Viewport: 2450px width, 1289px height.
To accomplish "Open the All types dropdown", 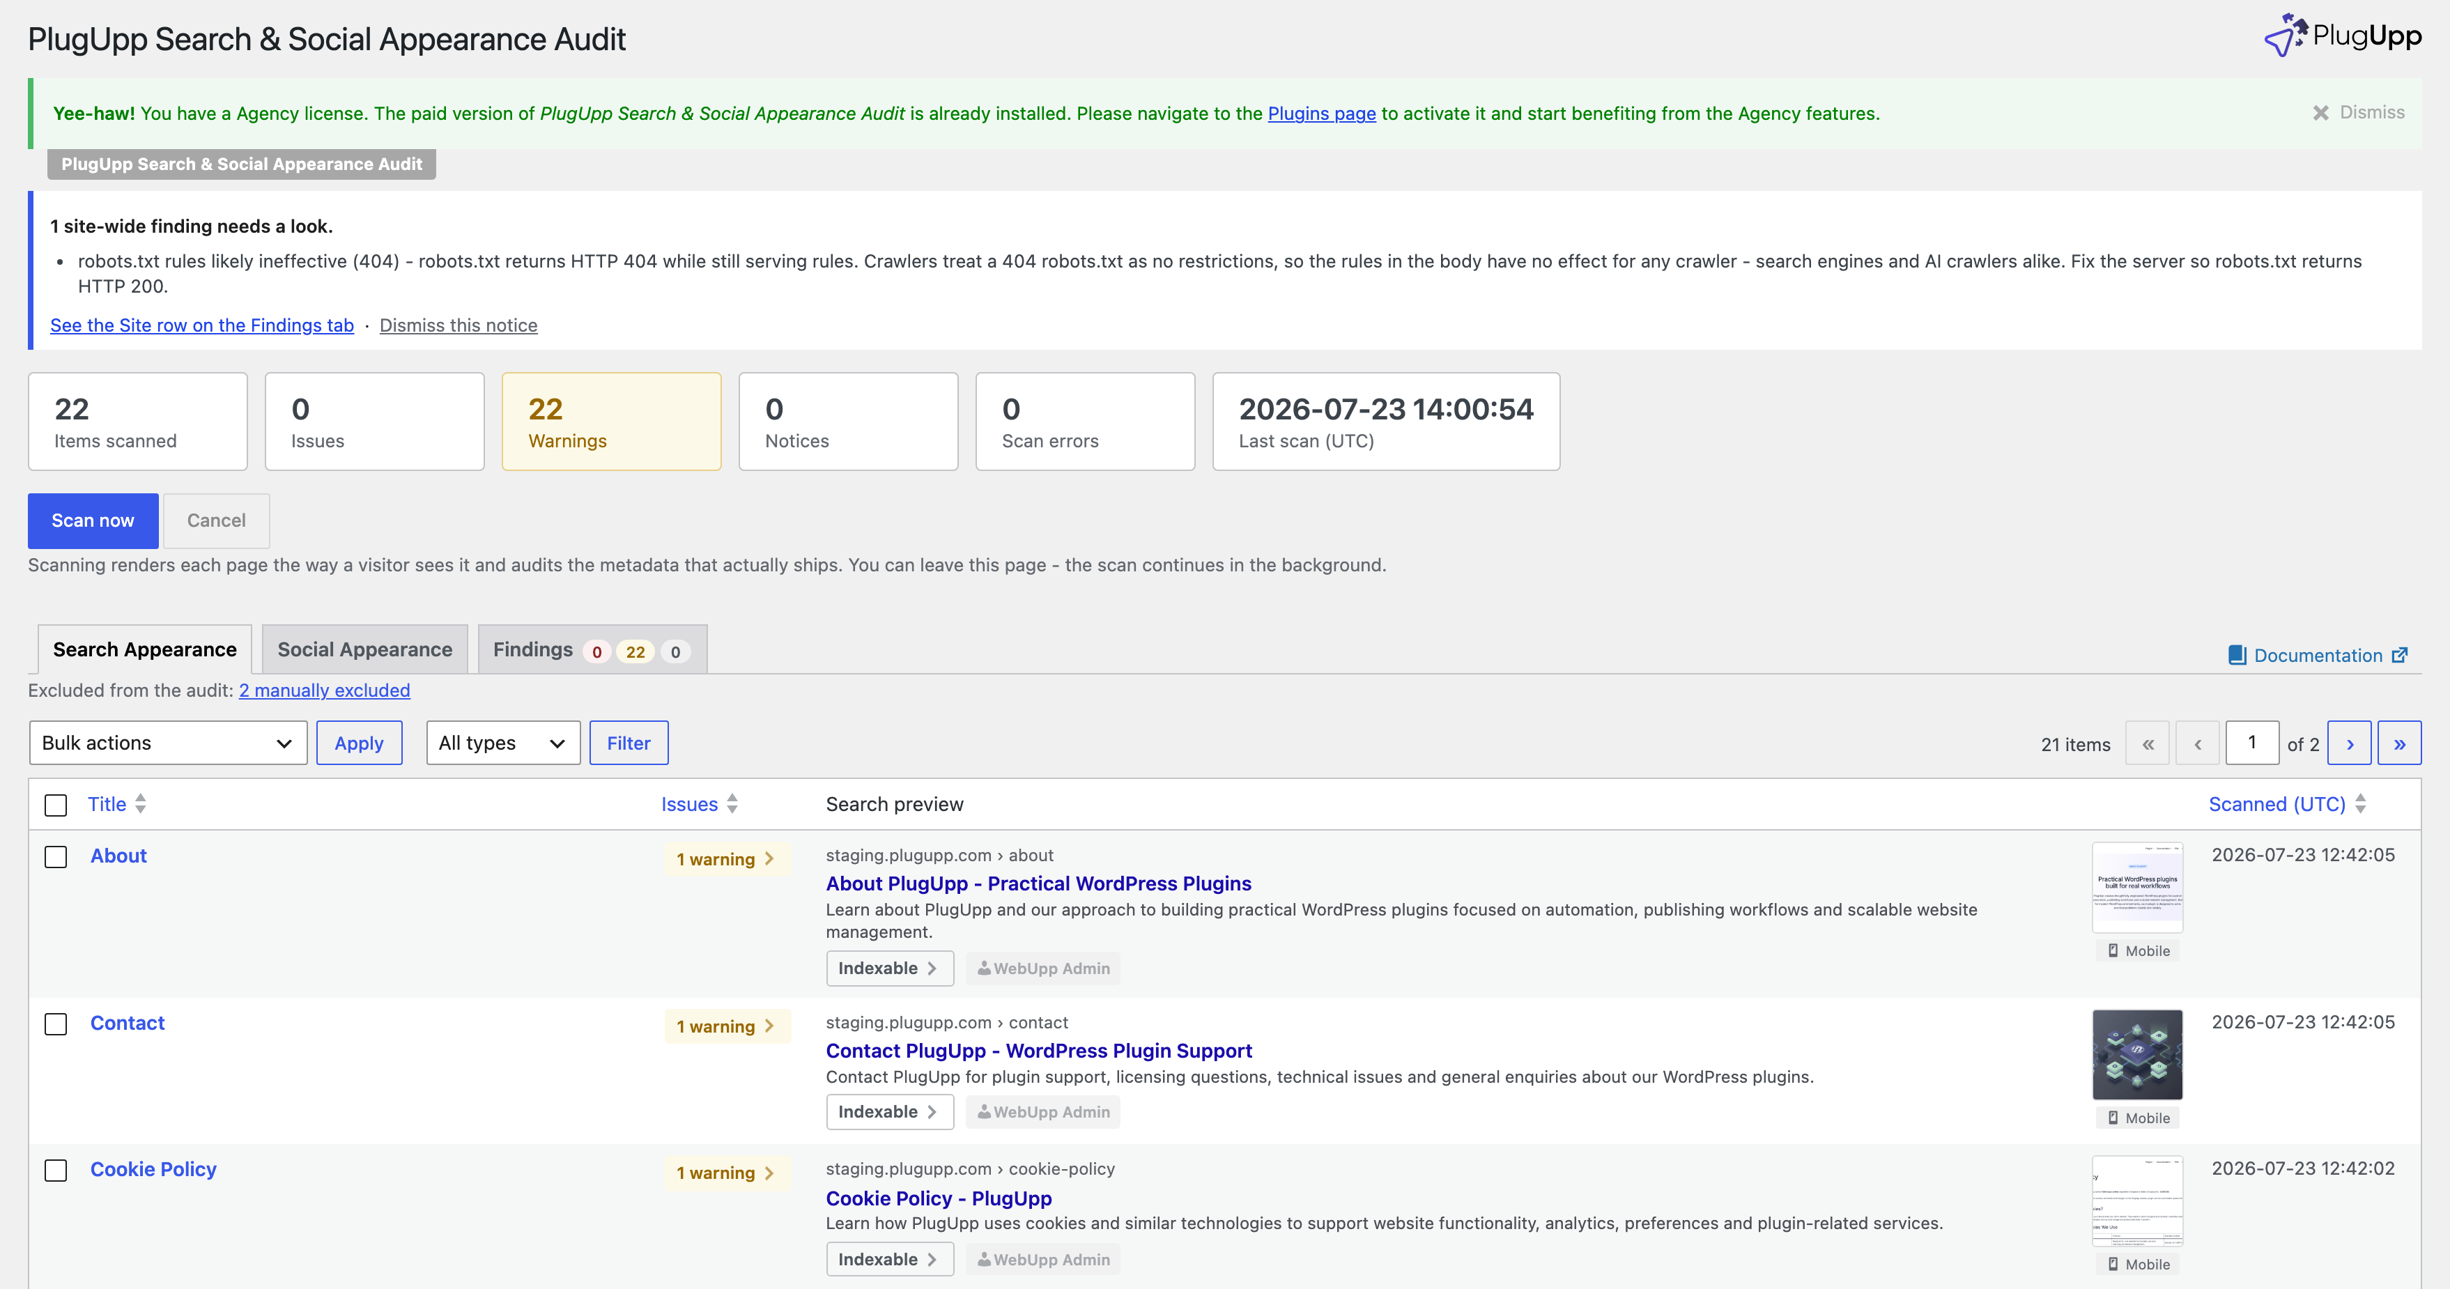I will pos(503,743).
